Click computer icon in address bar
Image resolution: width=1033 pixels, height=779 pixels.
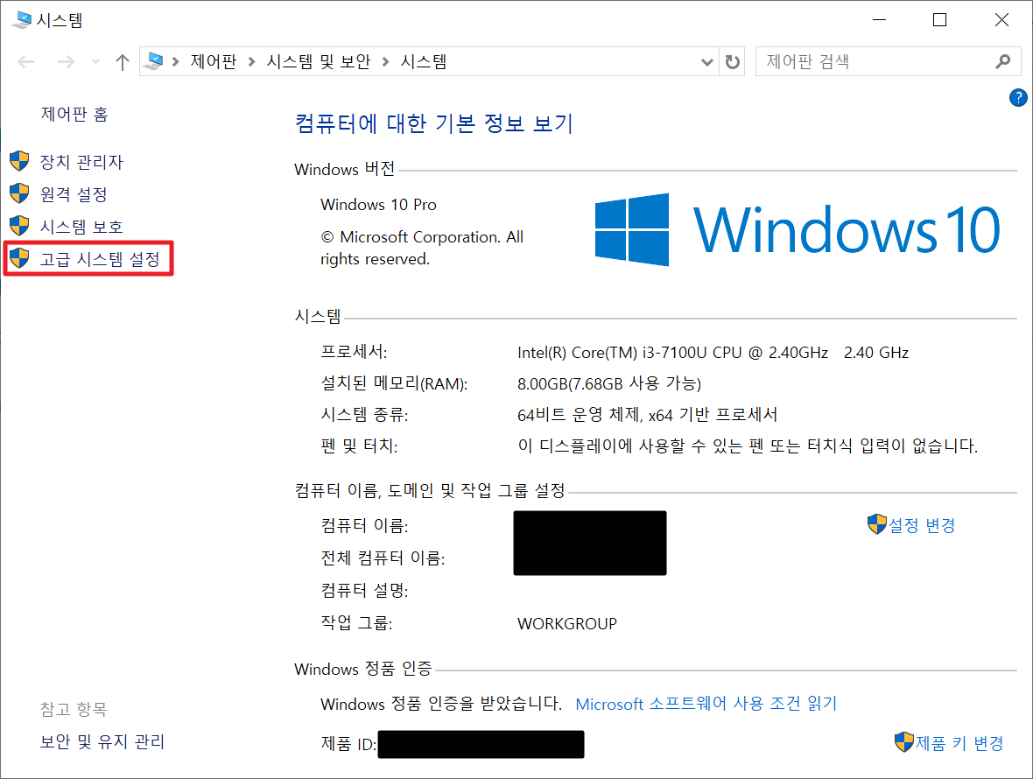pos(155,61)
